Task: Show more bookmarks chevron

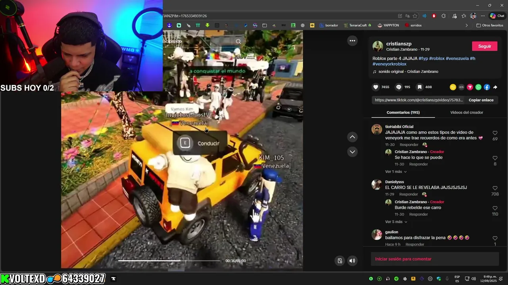Action: (466, 25)
